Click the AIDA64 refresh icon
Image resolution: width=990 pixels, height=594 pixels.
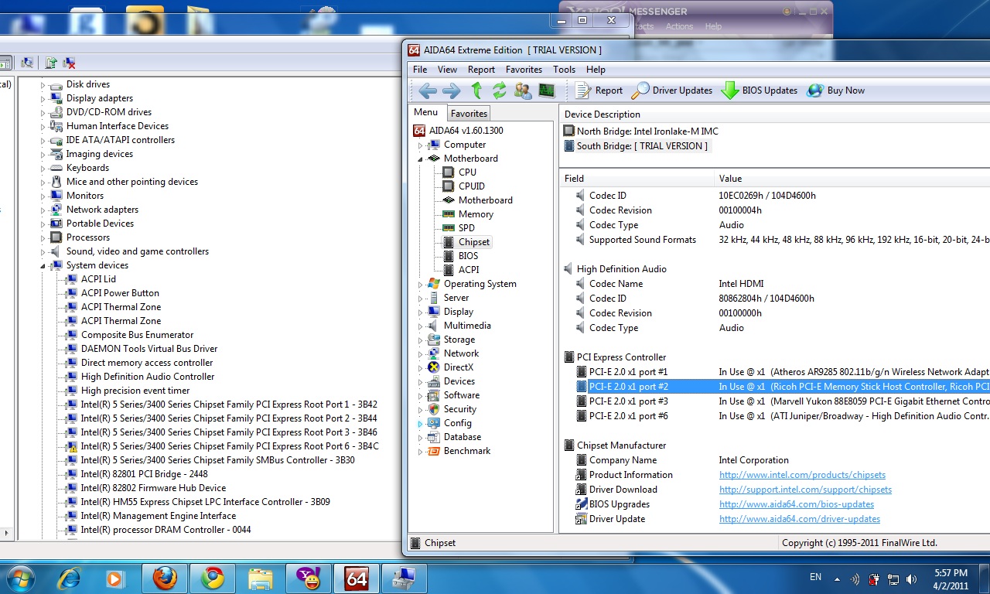pos(499,90)
